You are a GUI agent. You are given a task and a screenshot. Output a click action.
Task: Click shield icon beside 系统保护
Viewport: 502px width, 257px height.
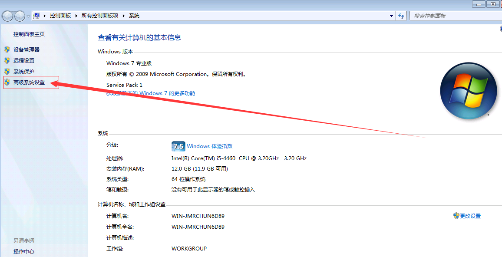click(x=7, y=71)
